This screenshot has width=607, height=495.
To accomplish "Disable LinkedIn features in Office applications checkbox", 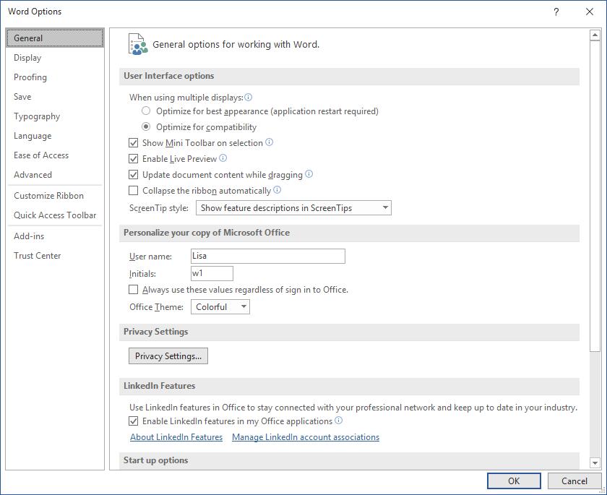I will pyautogui.click(x=133, y=421).
